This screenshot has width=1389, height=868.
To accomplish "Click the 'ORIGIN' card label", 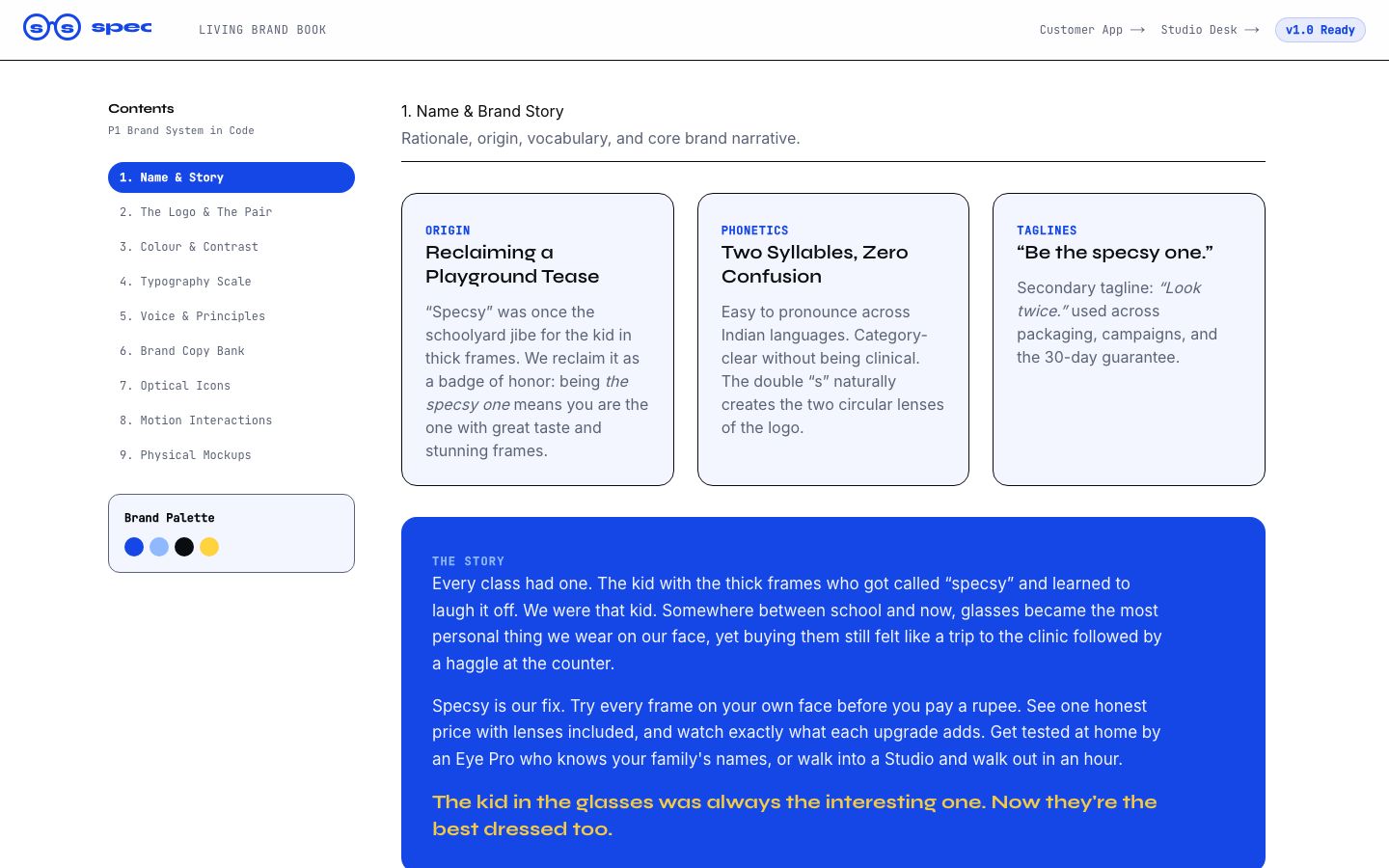I will [448, 231].
